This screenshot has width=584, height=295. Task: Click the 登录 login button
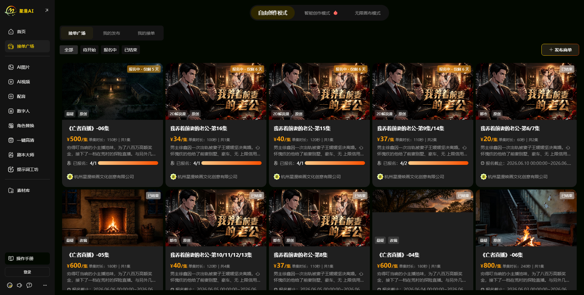(27, 272)
